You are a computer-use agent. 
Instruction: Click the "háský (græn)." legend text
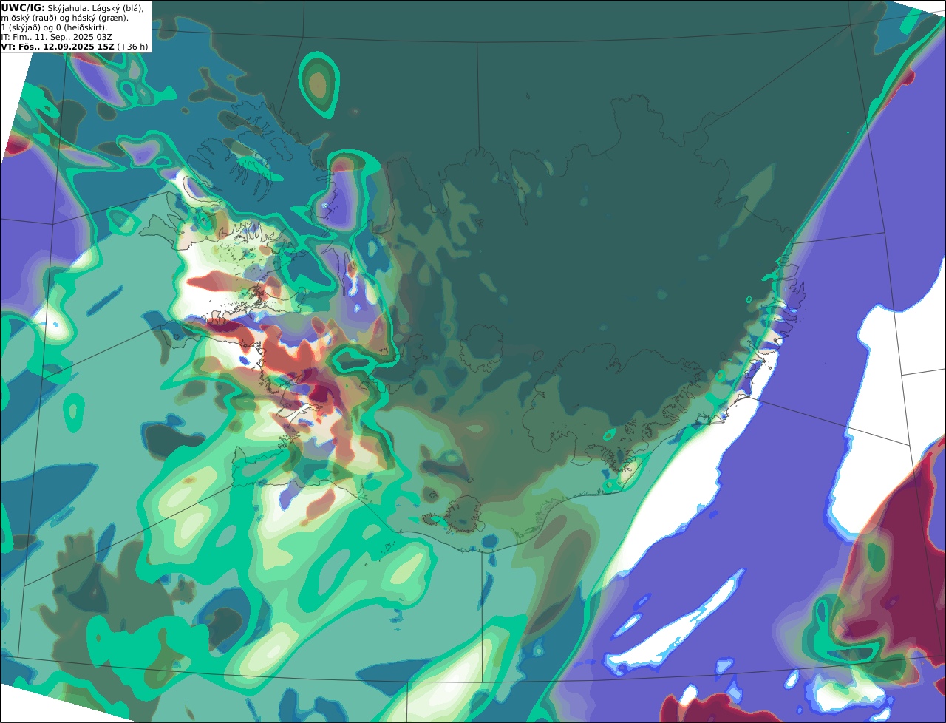point(100,18)
